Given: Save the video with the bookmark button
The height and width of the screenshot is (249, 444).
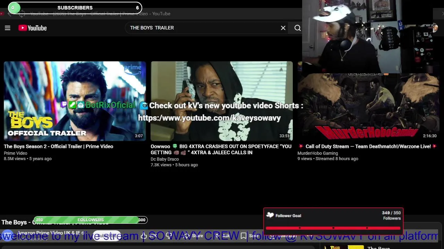Looking at the screenshot, I should [x=249, y=236].
